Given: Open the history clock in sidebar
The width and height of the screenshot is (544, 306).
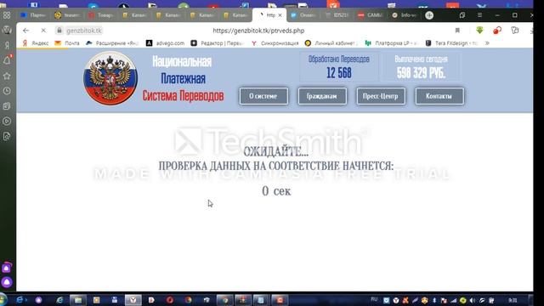Looking at the screenshot, I should point(7,91).
